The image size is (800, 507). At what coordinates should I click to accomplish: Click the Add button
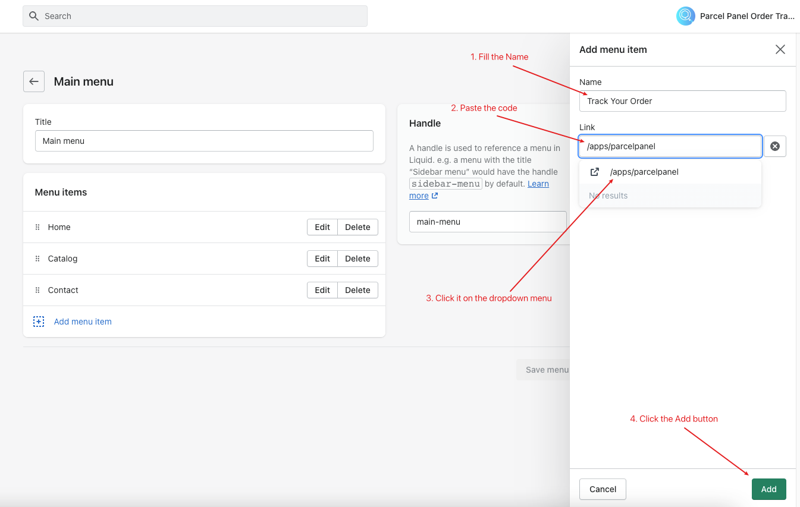[x=768, y=489]
